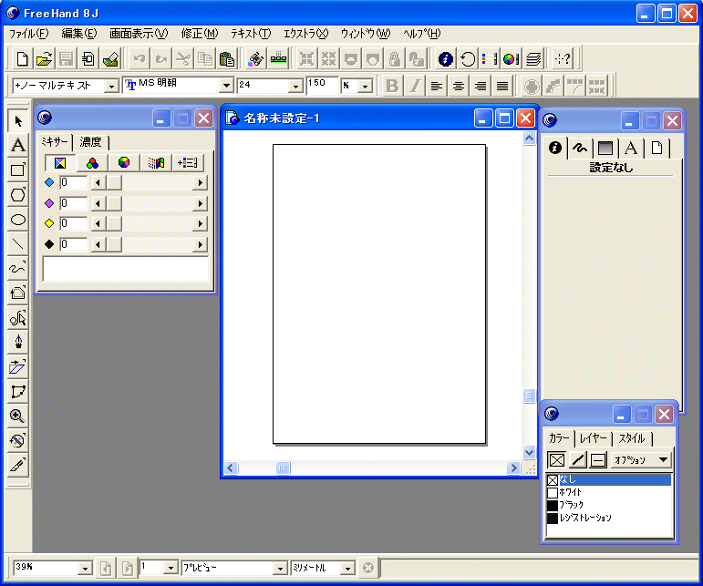Choose the Eyedropper tool at toolbox bottom
Screen dimensions: 703x586
[17, 465]
